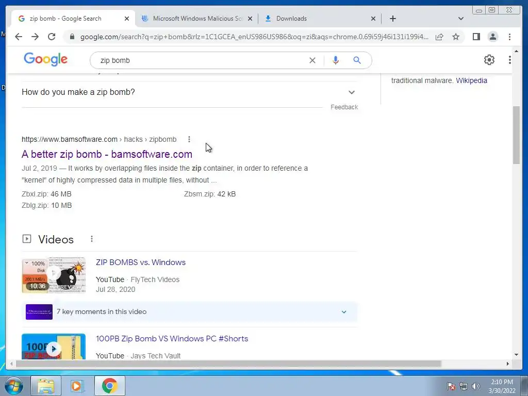
Task: Open bamsoftware result options menu
Action: pyautogui.click(x=189, y=139)
